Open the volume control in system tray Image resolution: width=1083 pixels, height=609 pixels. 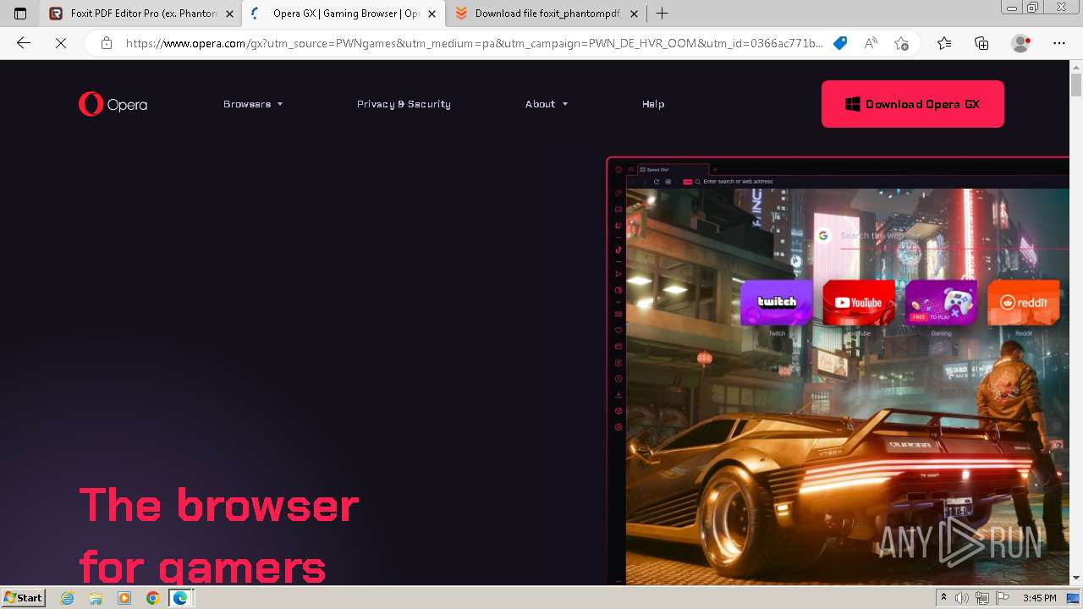click(962, 598)
